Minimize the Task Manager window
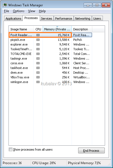The height and width of the screenshot is (168, 113). pyautogui.click(x=88, y=5)
